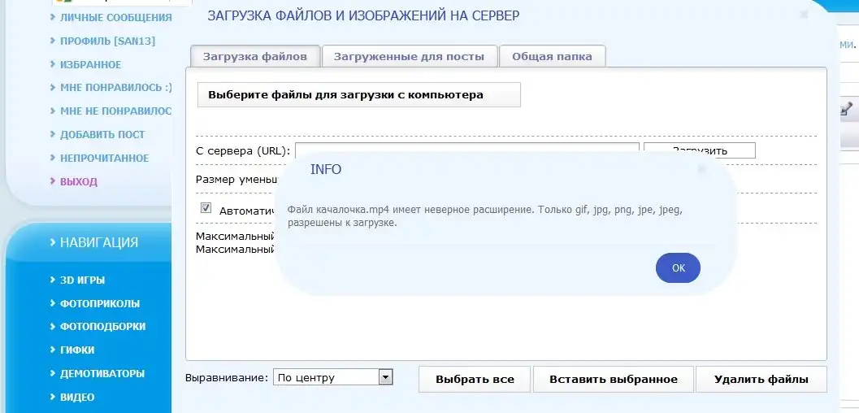The height and width of the screenshot is (413, 859).
Task: Click 'Выберите файлы для загрузки с компьютера'
Action: pyautogui.click(x=358, y=94)
